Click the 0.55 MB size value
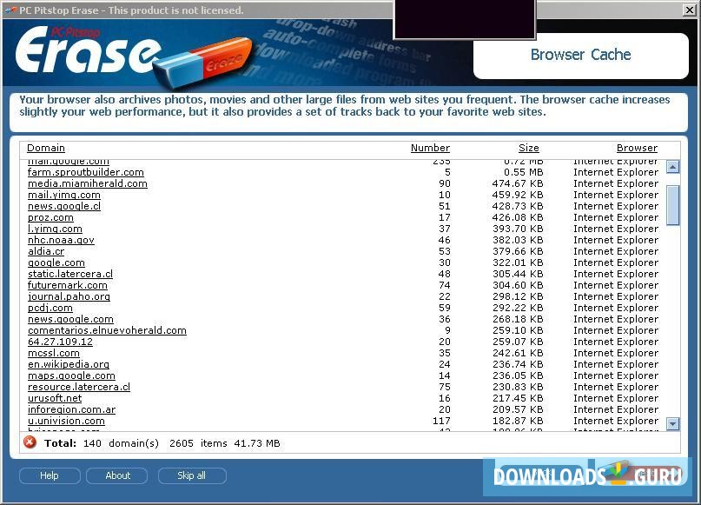 tap(524, 172)
